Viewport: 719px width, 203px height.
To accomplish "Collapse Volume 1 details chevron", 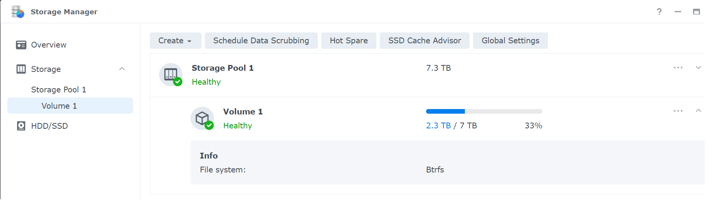I will point(698,111).
